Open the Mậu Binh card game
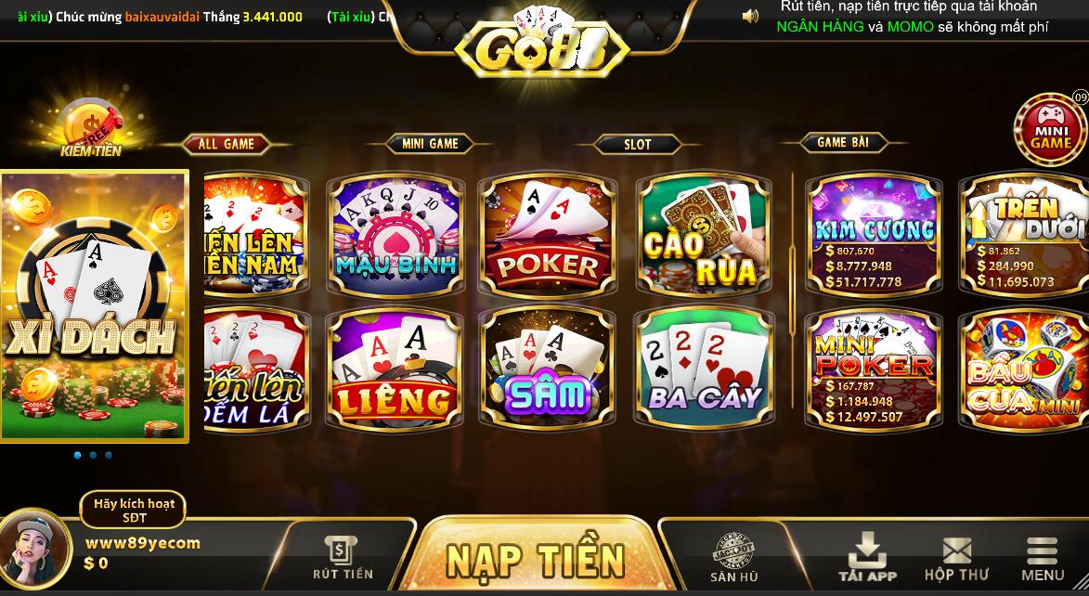This screenshot has width=1089, height=596. (395, 236)
